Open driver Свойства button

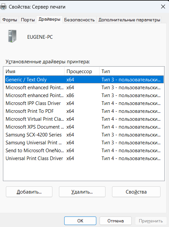136,192
